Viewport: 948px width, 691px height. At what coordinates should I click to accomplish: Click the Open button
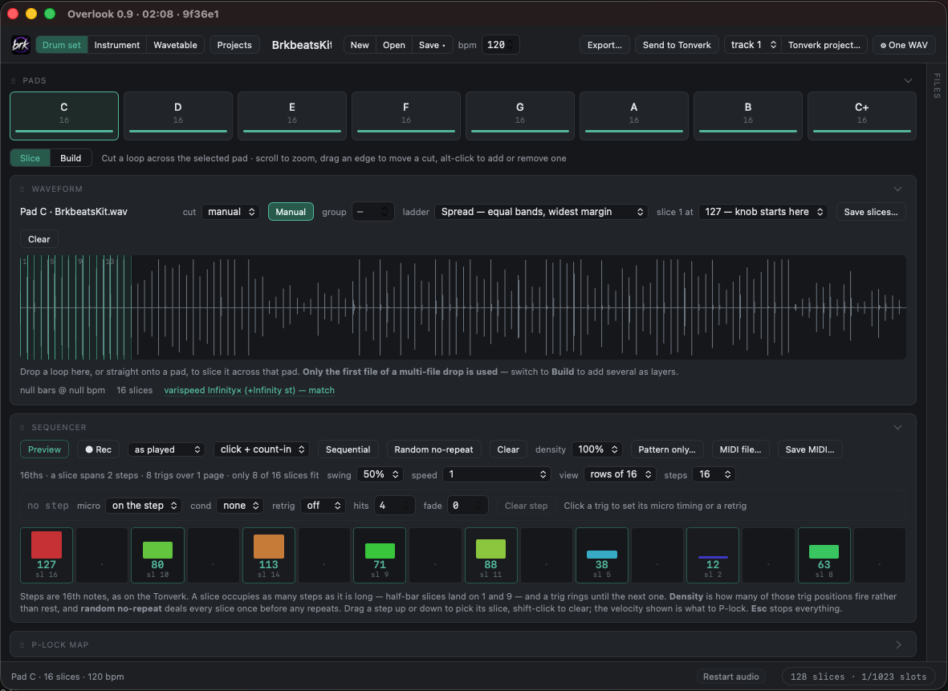393,45
